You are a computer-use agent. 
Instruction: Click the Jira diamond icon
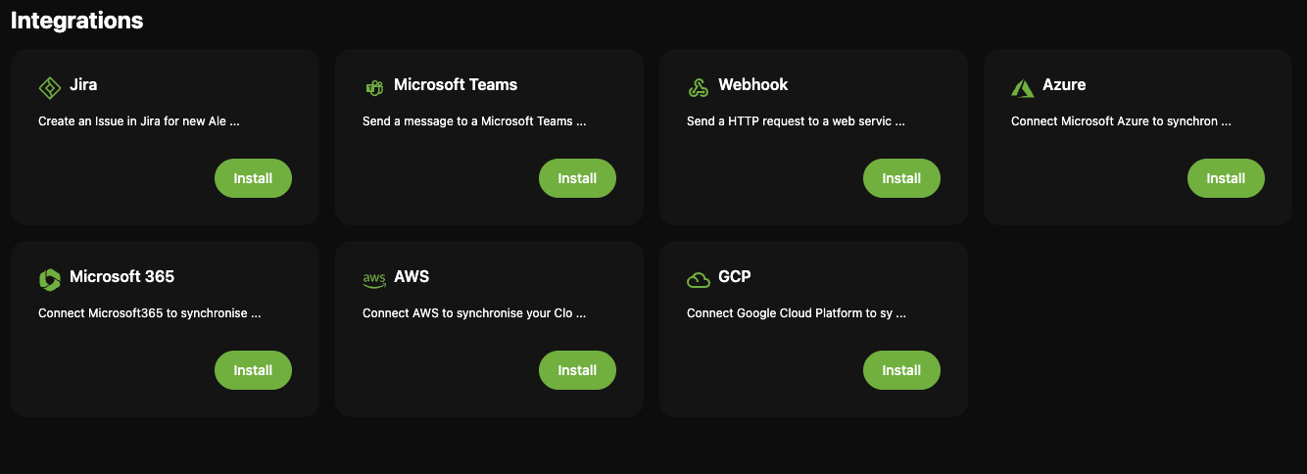(x=50, y=88)
